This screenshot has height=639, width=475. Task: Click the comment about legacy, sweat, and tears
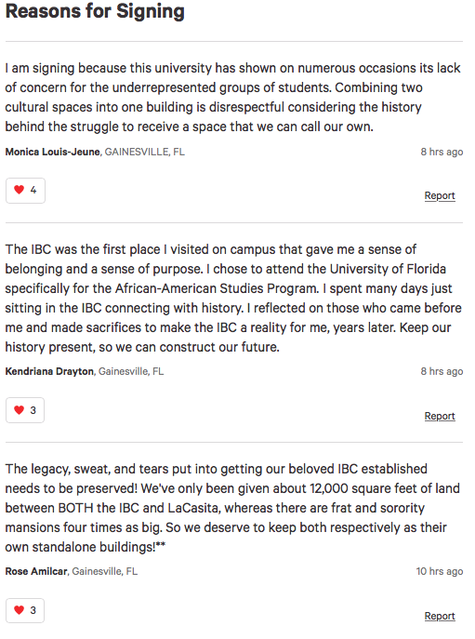(x=232, y=508)
